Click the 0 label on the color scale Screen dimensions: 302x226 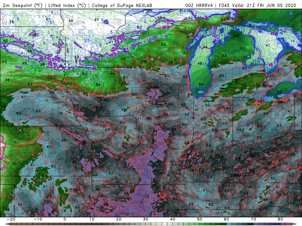pyautogui.click(x=65, y=219)
